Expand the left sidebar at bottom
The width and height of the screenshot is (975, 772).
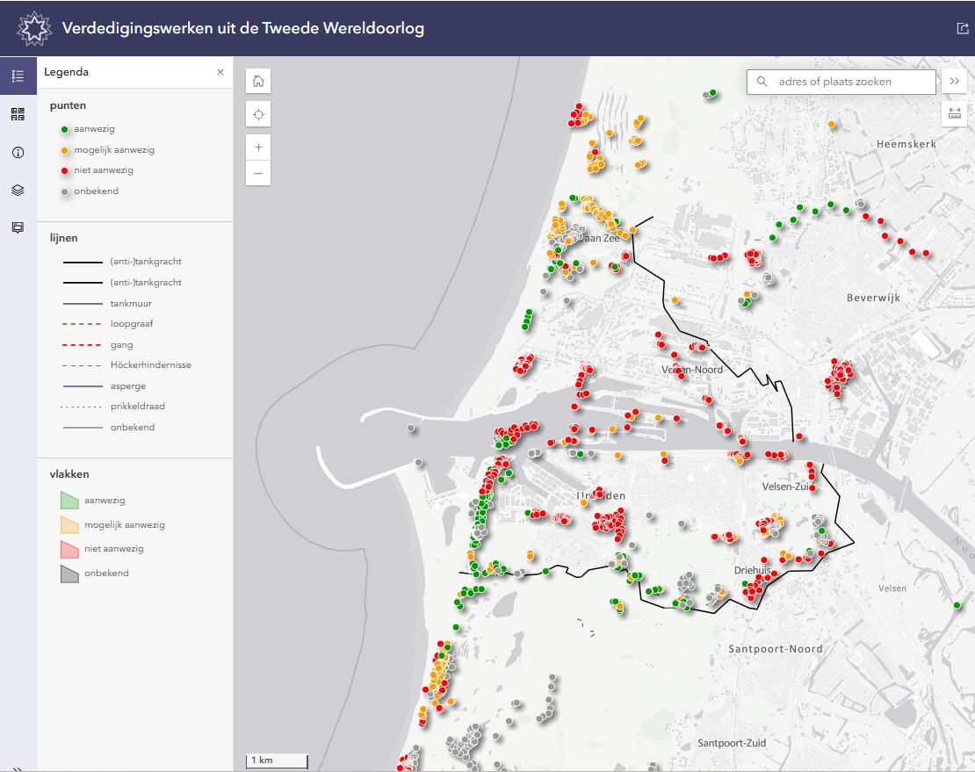click(18, 768)
